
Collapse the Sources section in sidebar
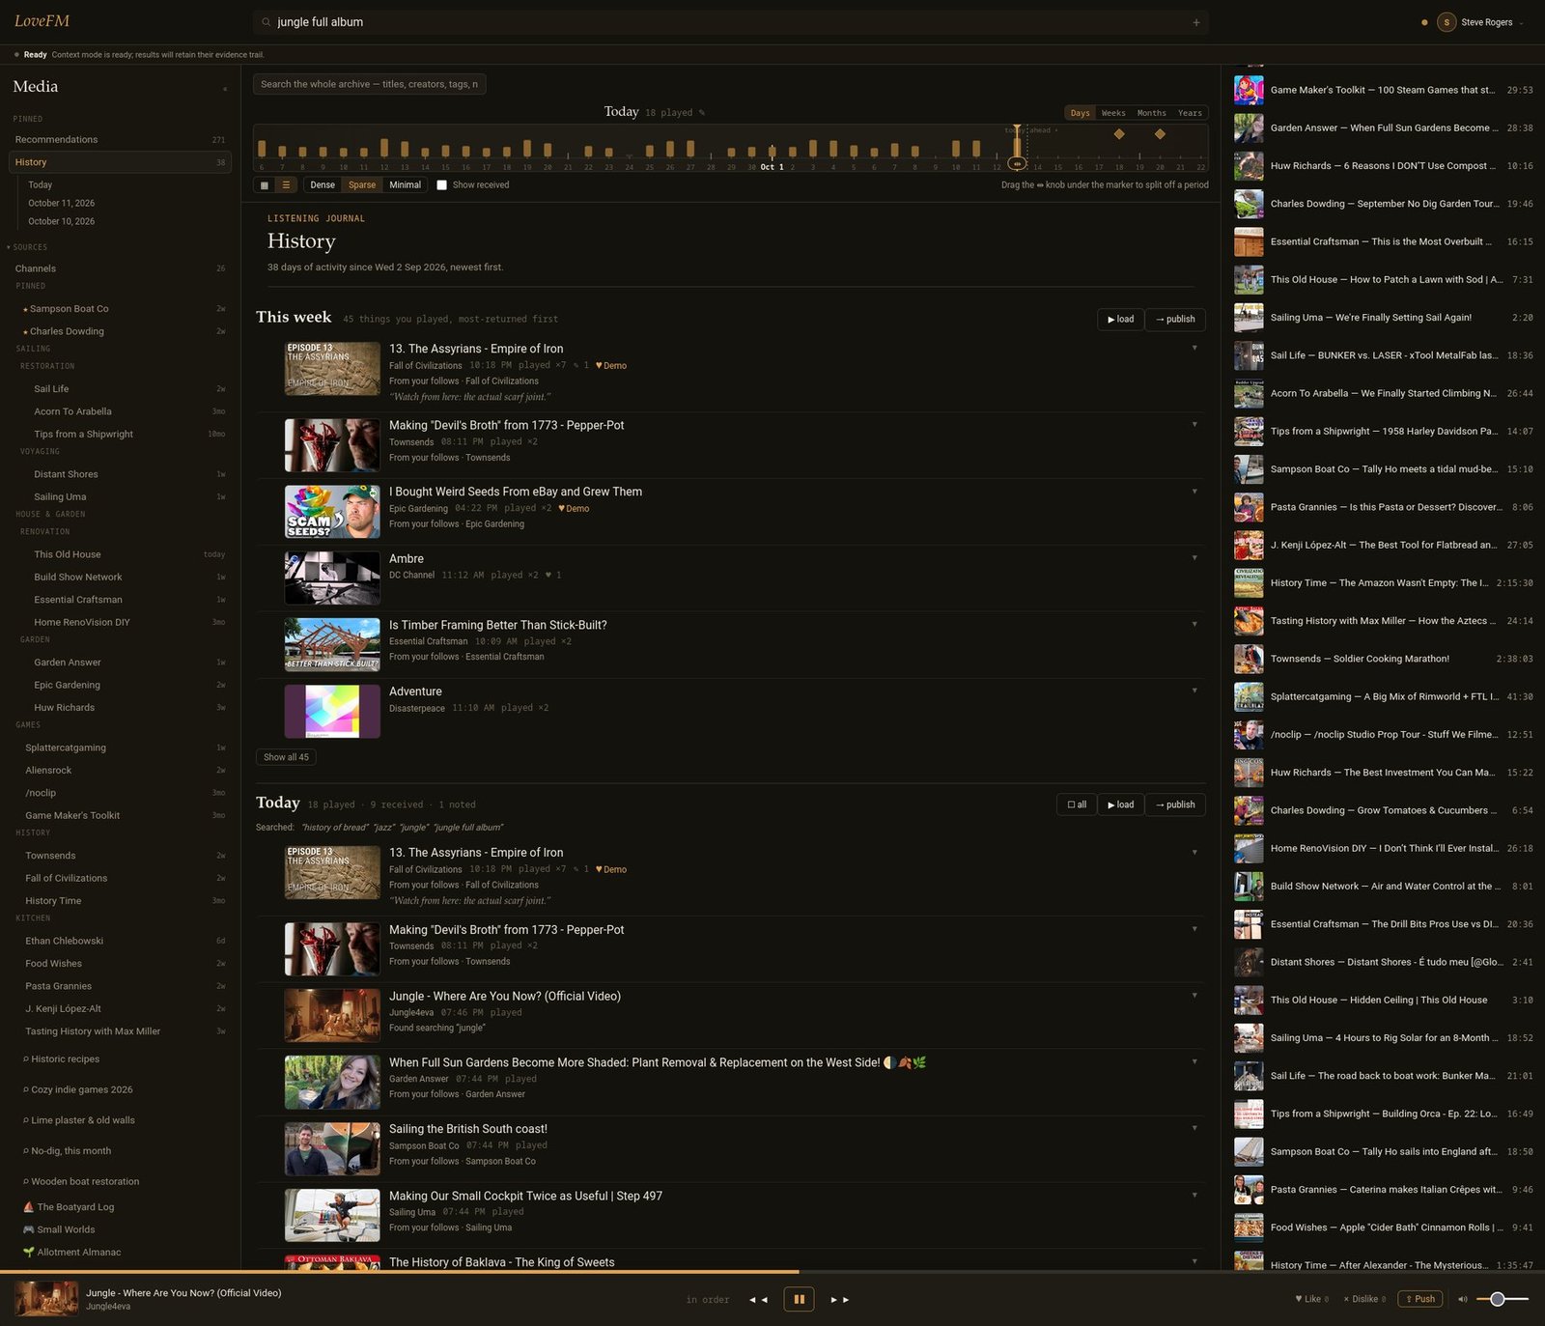coord(26,247)
